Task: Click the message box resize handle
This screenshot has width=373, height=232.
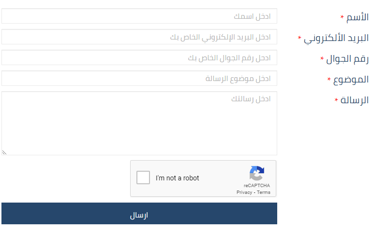Action: (4, 152)
